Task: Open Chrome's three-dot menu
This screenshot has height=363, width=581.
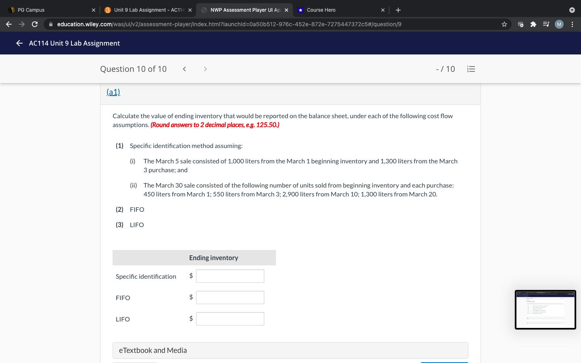Action: pos(573,24)
